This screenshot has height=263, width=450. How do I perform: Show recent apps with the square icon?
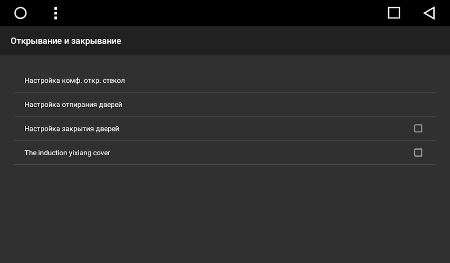394,13
